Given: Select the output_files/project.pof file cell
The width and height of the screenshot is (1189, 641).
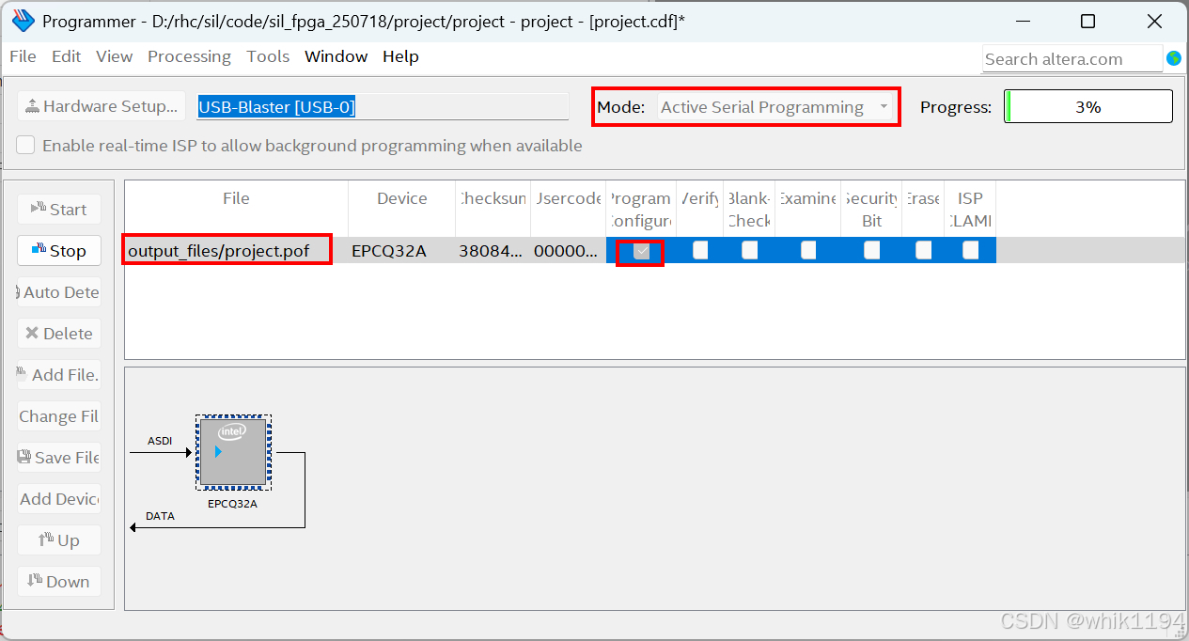Looking at the screenshot, I should coord(236,251).
